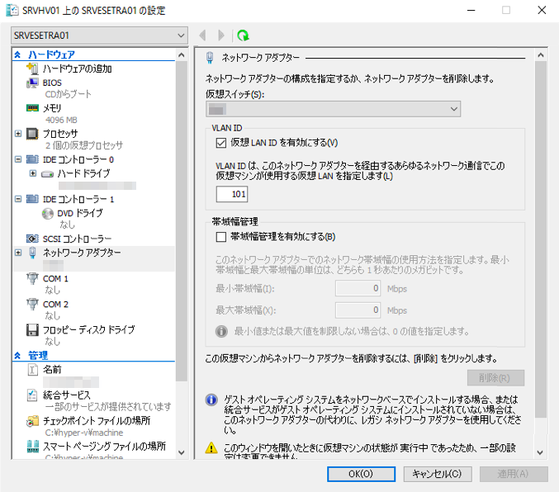
Task: Open the 仮想スイッチ dropdown
Action: click(x=333, y=109)
